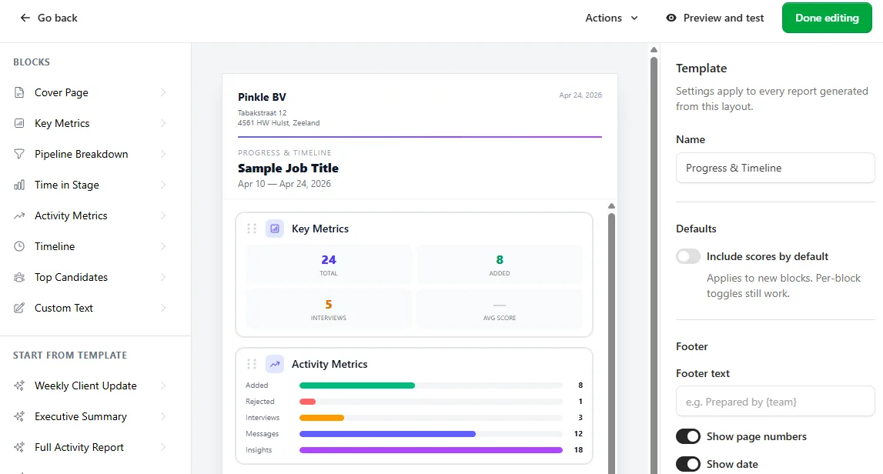Expand the Top Candidates chevron
Image resolution: width=883 pixels, height=474 pixels.
click(x=162, y=277)
